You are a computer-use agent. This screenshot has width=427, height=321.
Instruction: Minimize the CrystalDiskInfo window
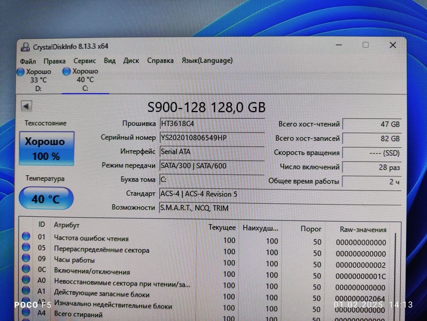click(x=339, y=45)
